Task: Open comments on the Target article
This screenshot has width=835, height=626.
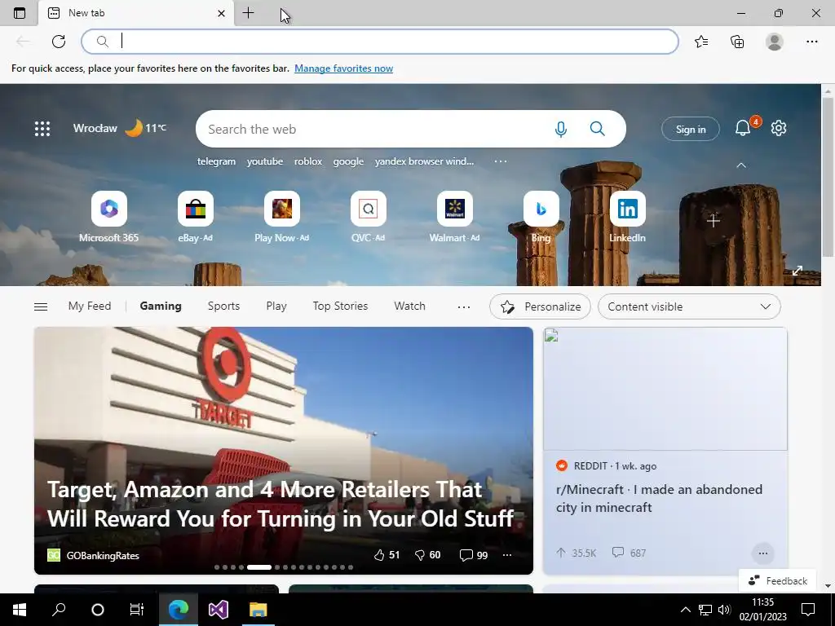Action: tap(474, 554)
